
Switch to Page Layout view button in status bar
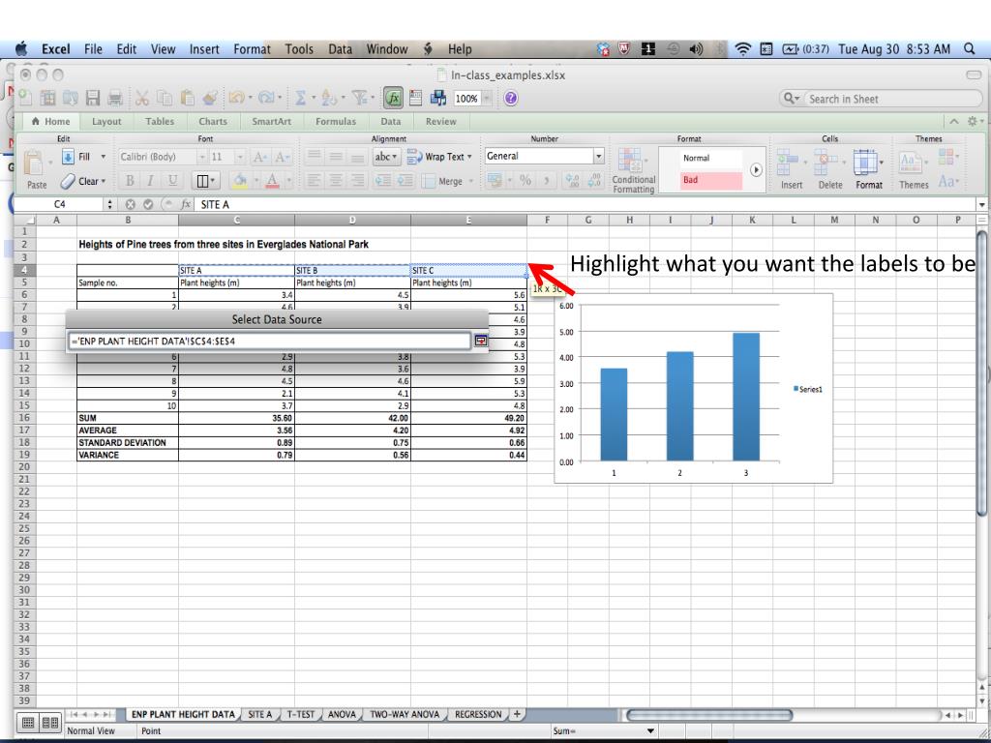(50, 723)
